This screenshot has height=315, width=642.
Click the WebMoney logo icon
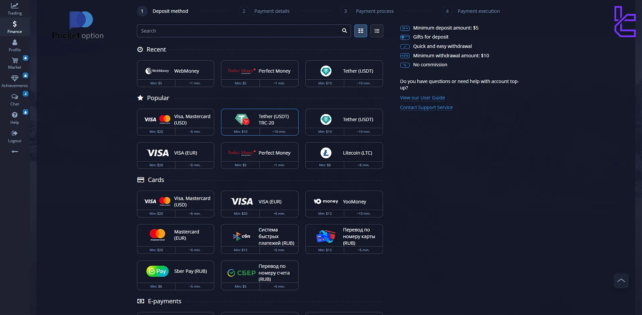pos(157,71)
